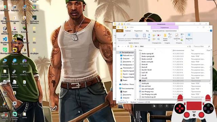Open the DS4Windows desktop shortcut
The width and height of the screenshot is (217, 122).
24,62
